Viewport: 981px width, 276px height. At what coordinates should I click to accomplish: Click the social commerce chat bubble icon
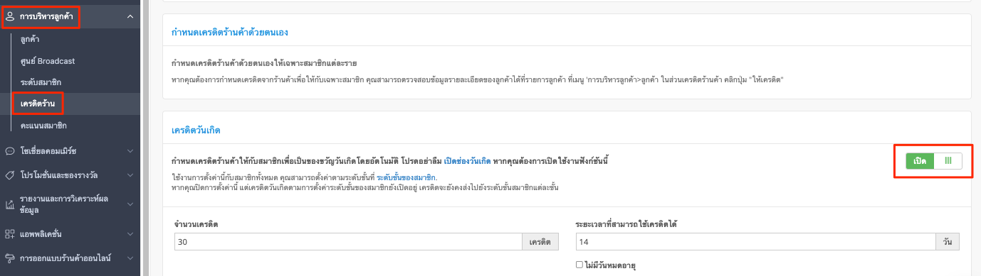[x=10, y=150]
